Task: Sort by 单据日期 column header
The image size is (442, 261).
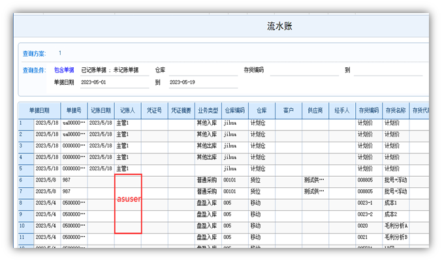Action: [39, 110]
